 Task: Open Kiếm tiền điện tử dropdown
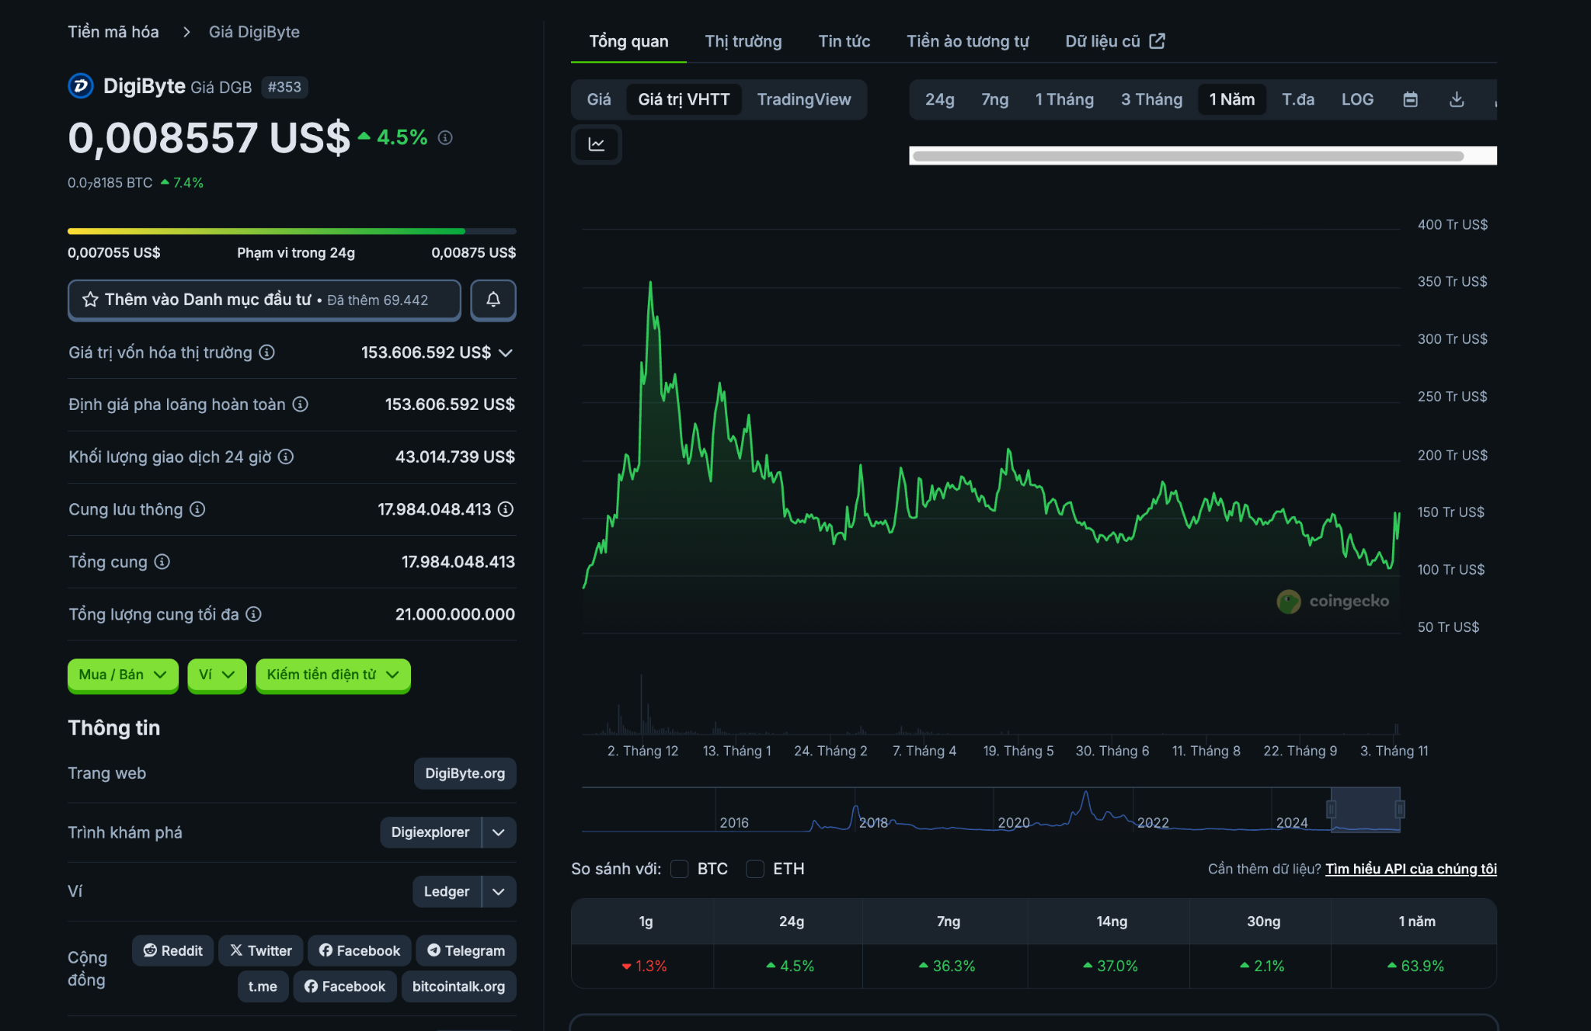pyautogui.click(x=332, y=675)
